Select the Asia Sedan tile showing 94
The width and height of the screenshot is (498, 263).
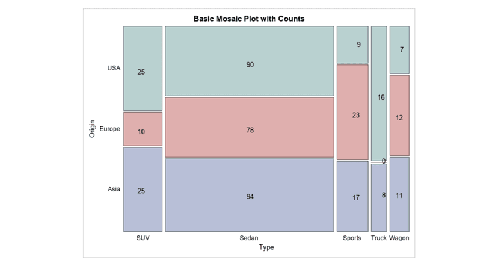coord(249,194)
